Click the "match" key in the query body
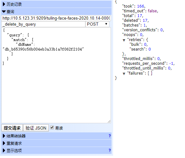Screen dimensions: 185x158 tap(19, 40)
